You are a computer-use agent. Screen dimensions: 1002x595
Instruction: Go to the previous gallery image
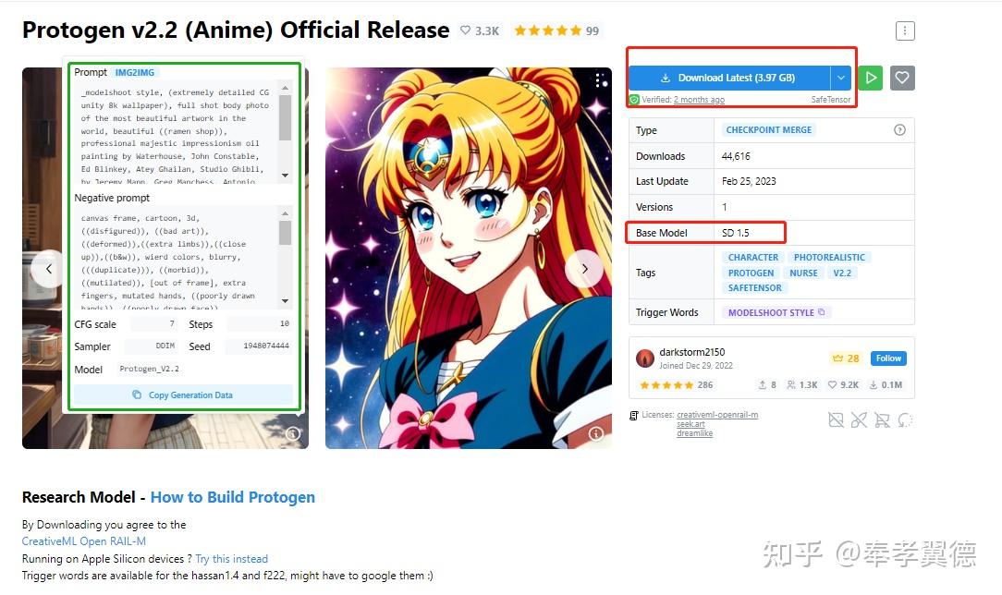click(x=49, y=269)
